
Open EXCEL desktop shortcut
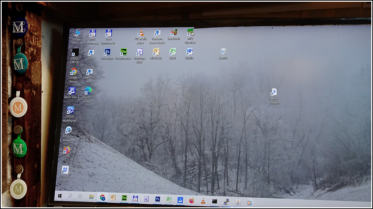(173, 54)
